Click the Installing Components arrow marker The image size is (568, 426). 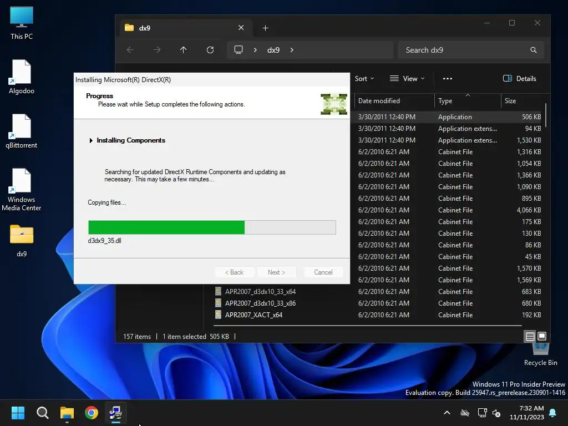91,140
